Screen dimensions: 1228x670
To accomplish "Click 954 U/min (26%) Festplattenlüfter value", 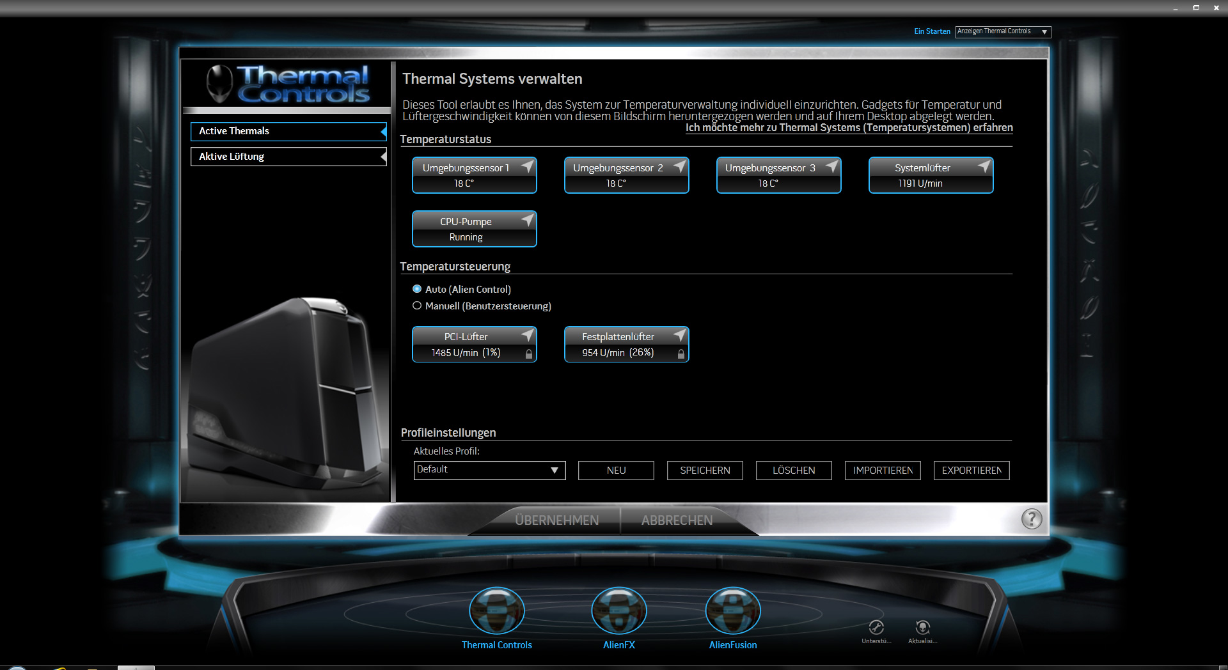I will pyautogui.click(x=618, y=353).
